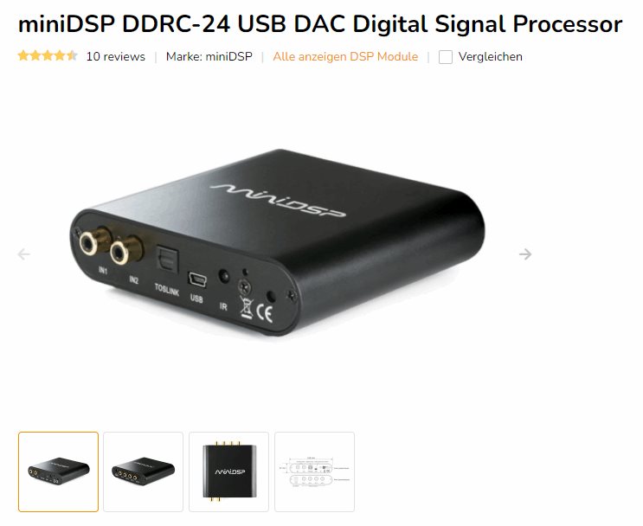This screenshot has height=526, width=643.
Task: Open the Alle anzeigen DSP Module link
Action: (x=345, y=56)
